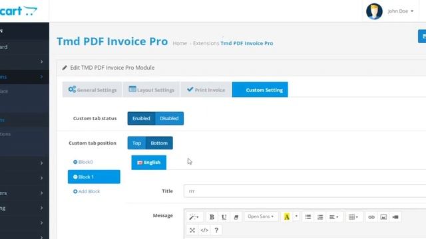Click Print Invoice checkmark icon
Viewport: 426px width, 239px height.
190,89
